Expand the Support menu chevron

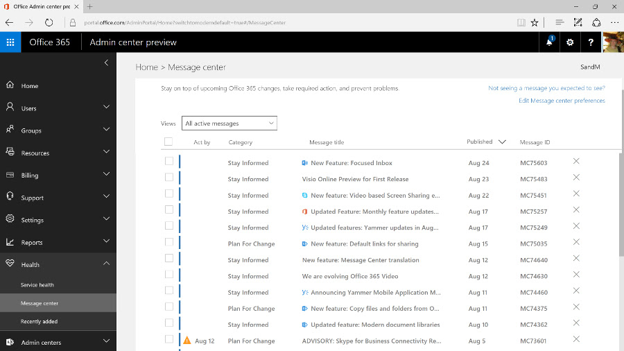106,196
